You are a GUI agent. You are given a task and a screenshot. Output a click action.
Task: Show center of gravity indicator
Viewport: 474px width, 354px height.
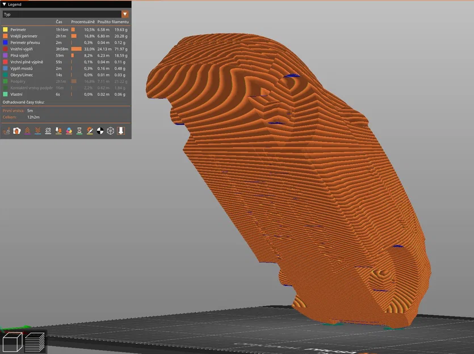(100, 130)
